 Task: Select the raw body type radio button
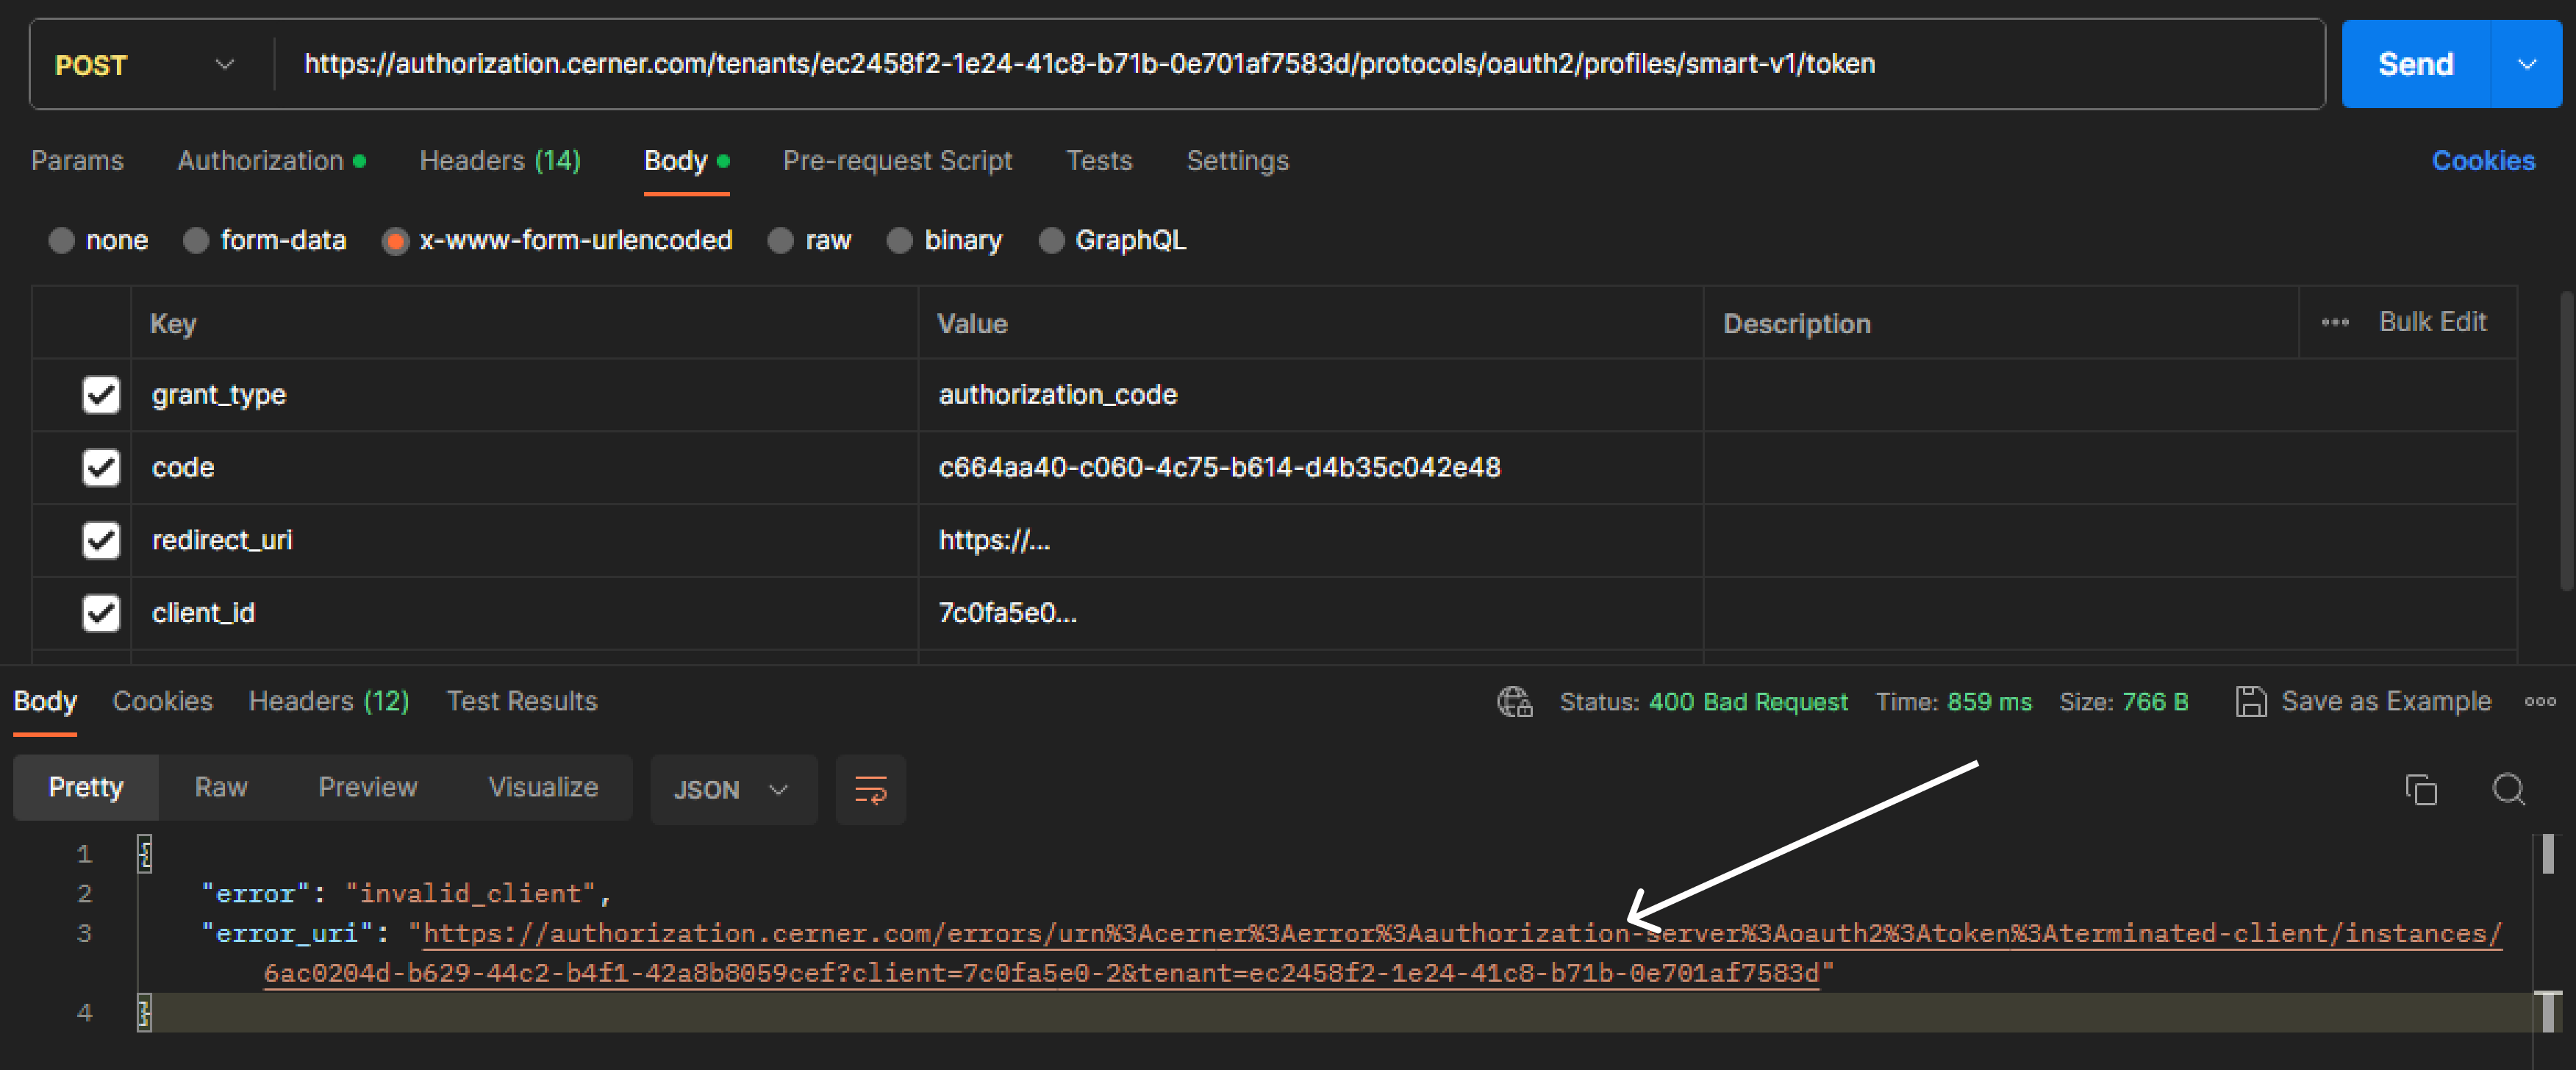tap(780, 240)
